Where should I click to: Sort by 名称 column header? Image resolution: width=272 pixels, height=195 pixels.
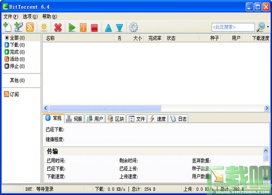click(79, 38)
